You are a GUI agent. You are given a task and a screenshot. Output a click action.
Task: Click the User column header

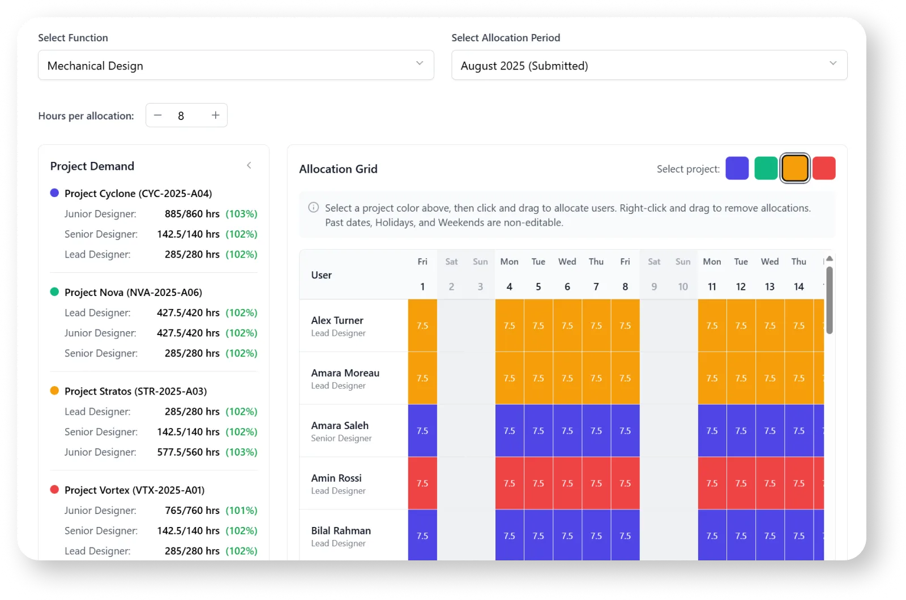point(321,275)
